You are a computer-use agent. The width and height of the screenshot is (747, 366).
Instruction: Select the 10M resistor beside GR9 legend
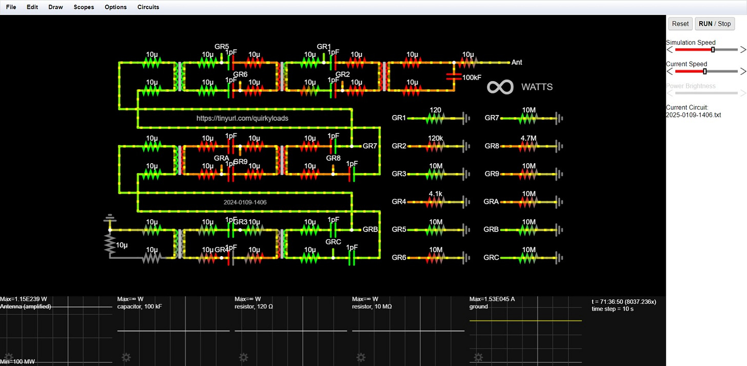[x=528, y=174]
